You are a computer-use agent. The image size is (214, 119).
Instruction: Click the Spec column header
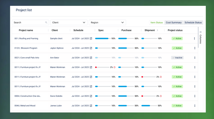[101, 30]
